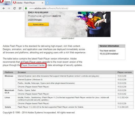Image resolution: width=135 pixels, height=118 pixels.
Task: Click the Player version column header
Action: pos(124,72)
